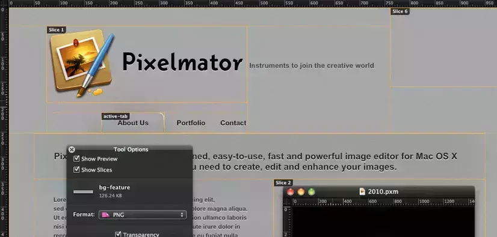497x237 pixels.
Task: Select the Slice 2 label
Action: tap(283, 182)
